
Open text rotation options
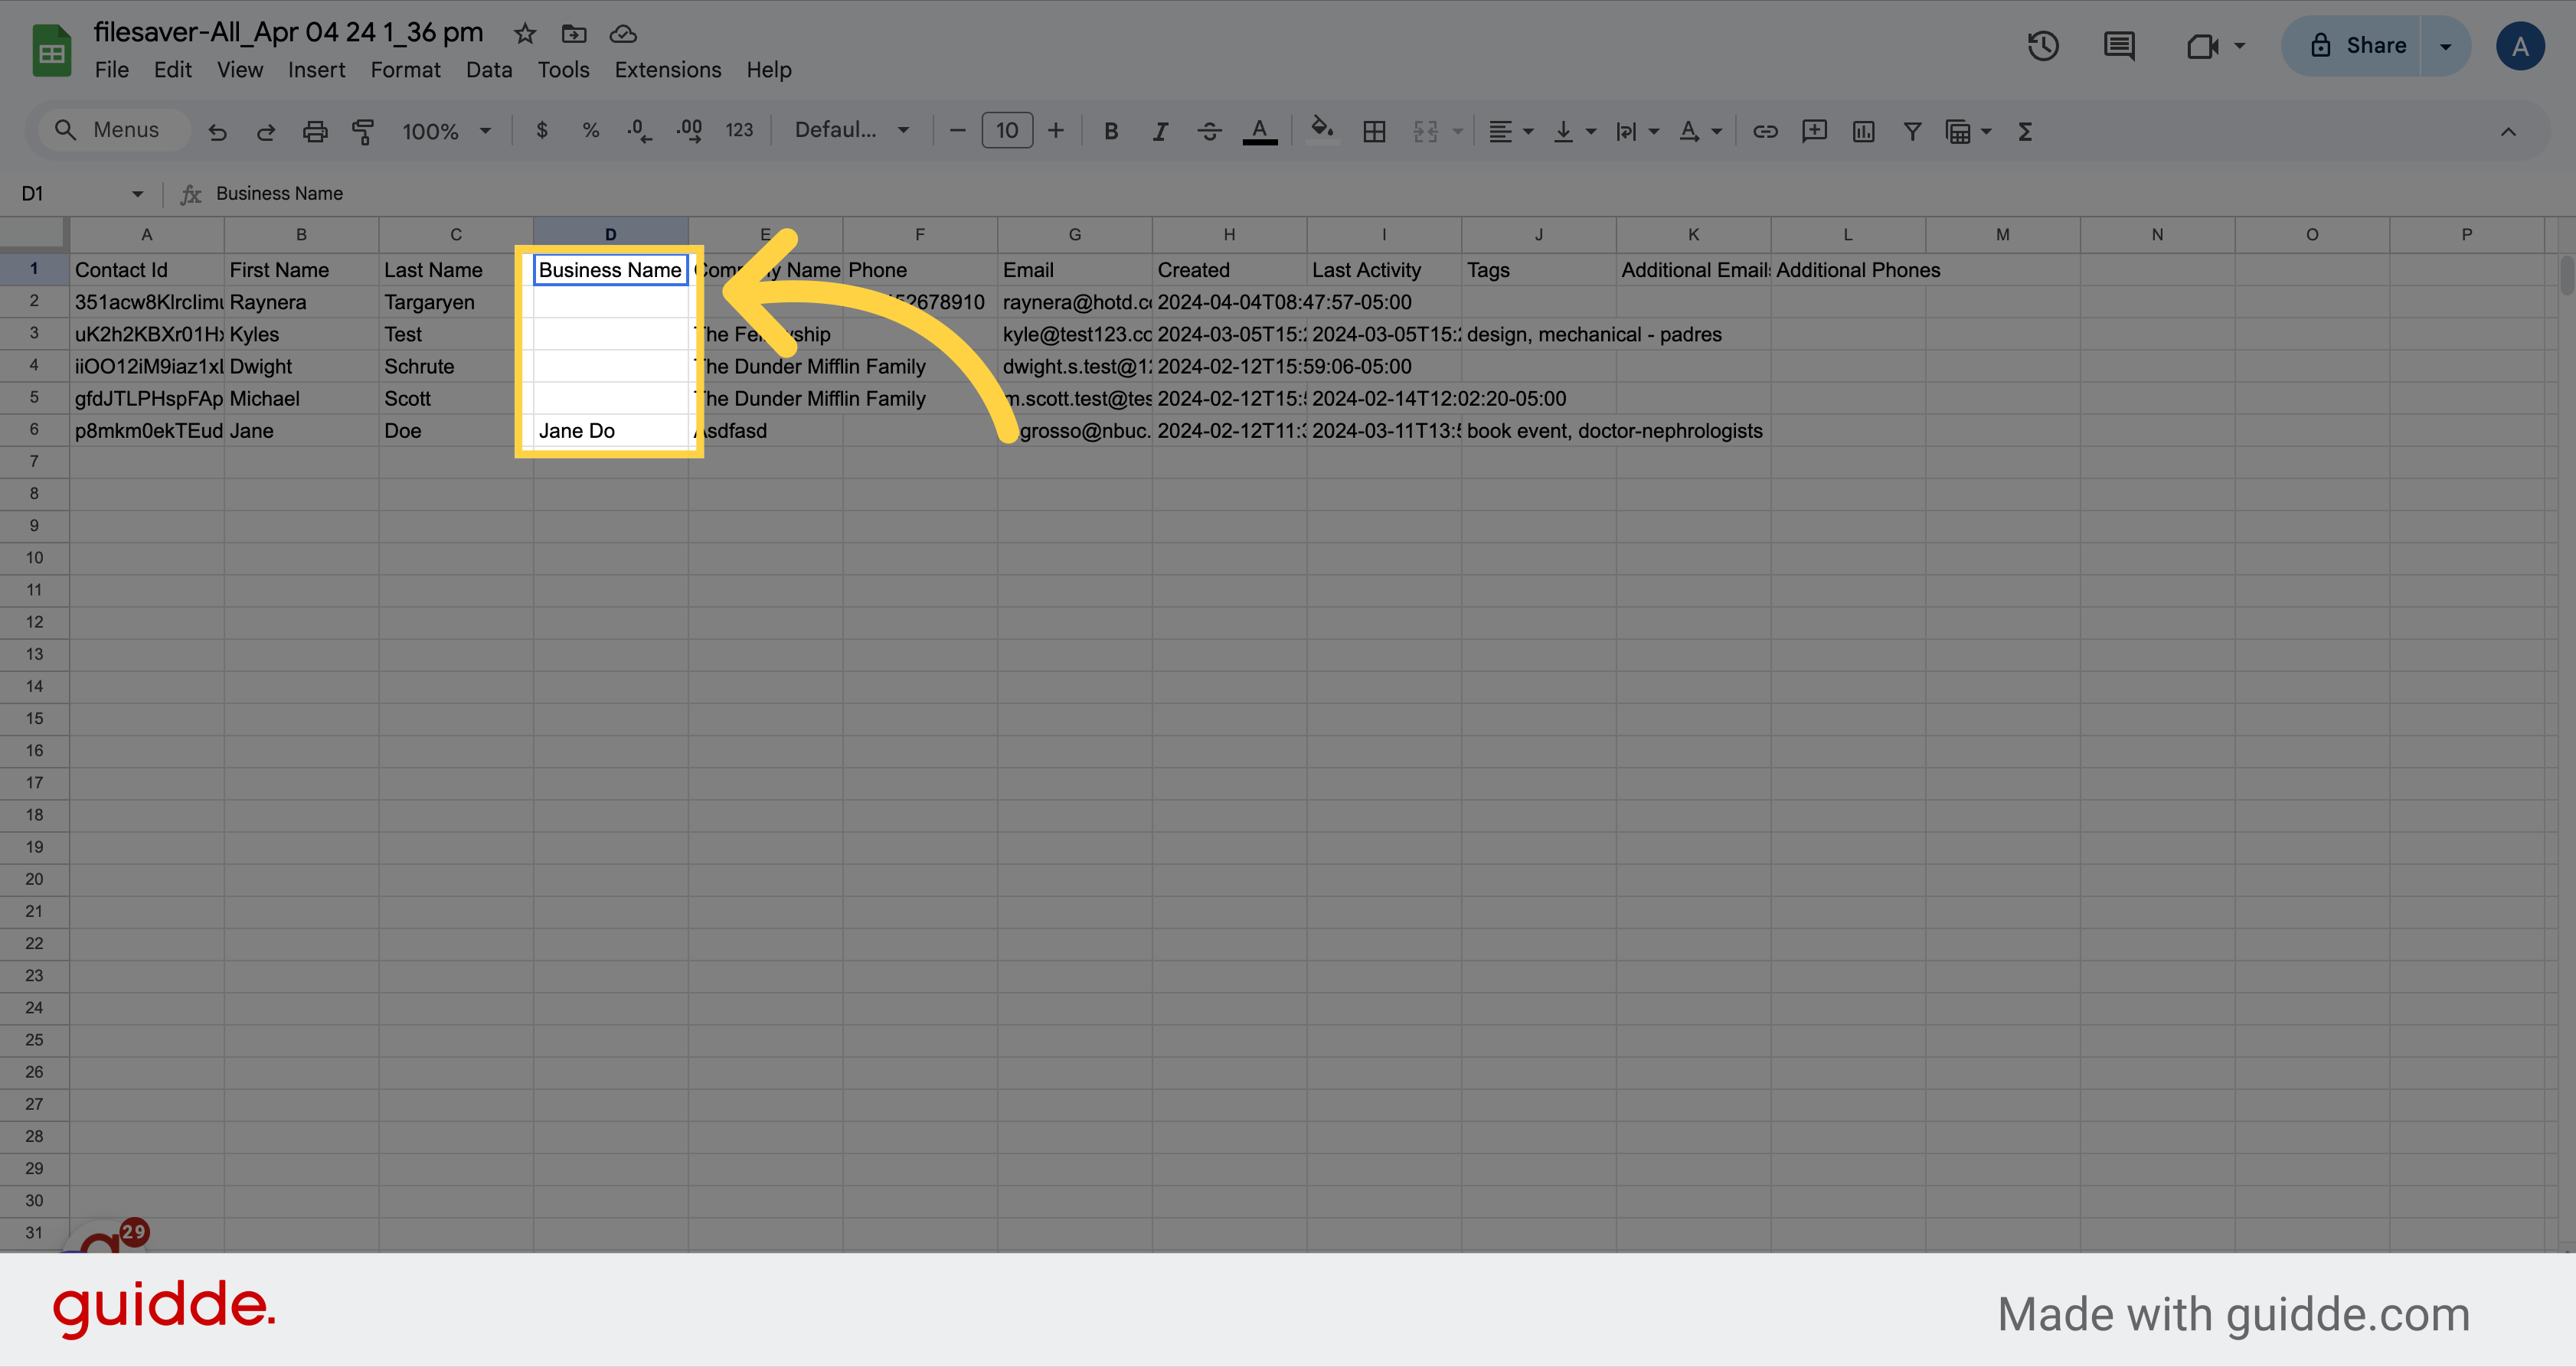pos(1700,131)
